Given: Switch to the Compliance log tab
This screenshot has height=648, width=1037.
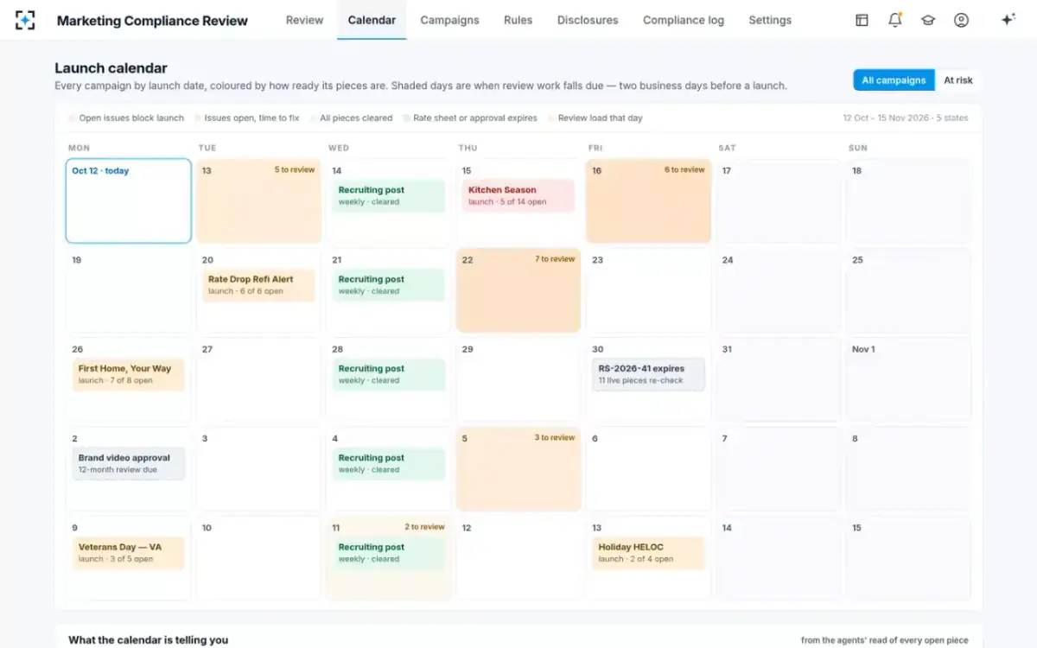Looking at the screenshot, I should (x=684, y=20).
